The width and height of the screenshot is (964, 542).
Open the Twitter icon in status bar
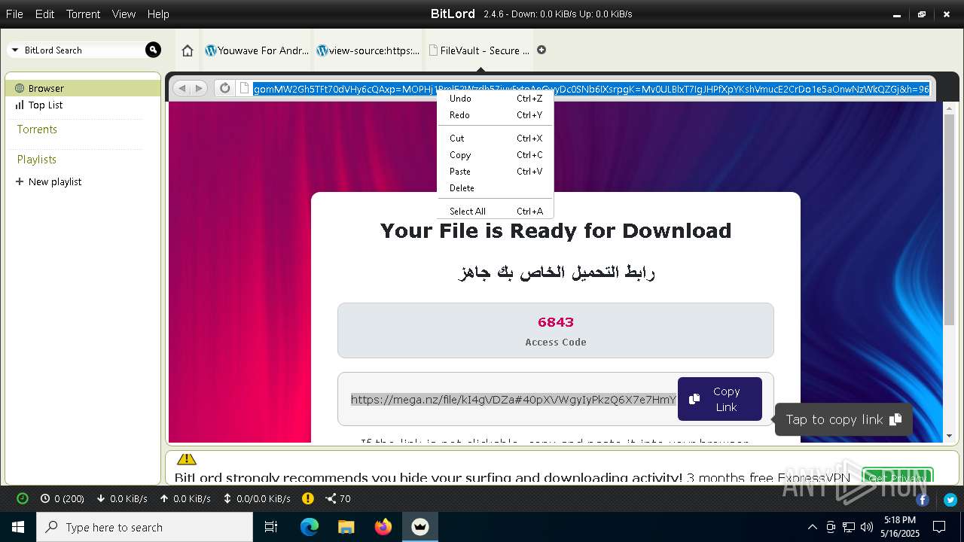[950, 500]
